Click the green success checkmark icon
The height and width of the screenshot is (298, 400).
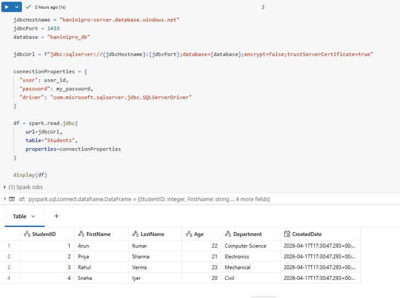pyautogui.click(x=28, y=7)
